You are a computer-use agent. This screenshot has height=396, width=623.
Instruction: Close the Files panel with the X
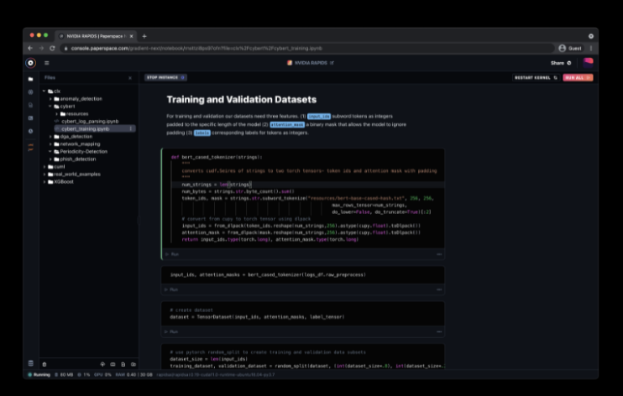click(x=130, y=78)
